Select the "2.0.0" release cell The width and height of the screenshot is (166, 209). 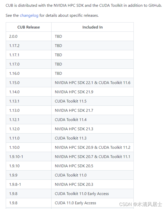tap(28, 36)
